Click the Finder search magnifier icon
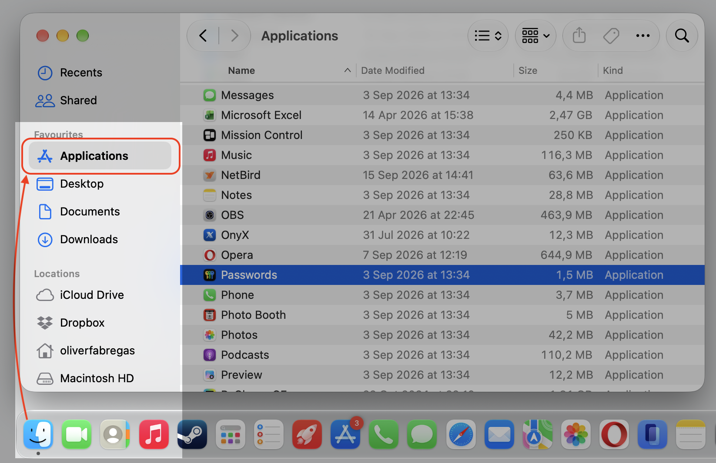 click(x=682, y=36)
